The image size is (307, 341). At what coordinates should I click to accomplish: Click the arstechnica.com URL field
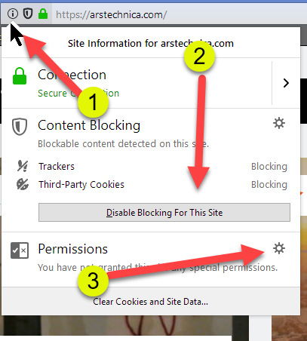[x=176, y=14]
